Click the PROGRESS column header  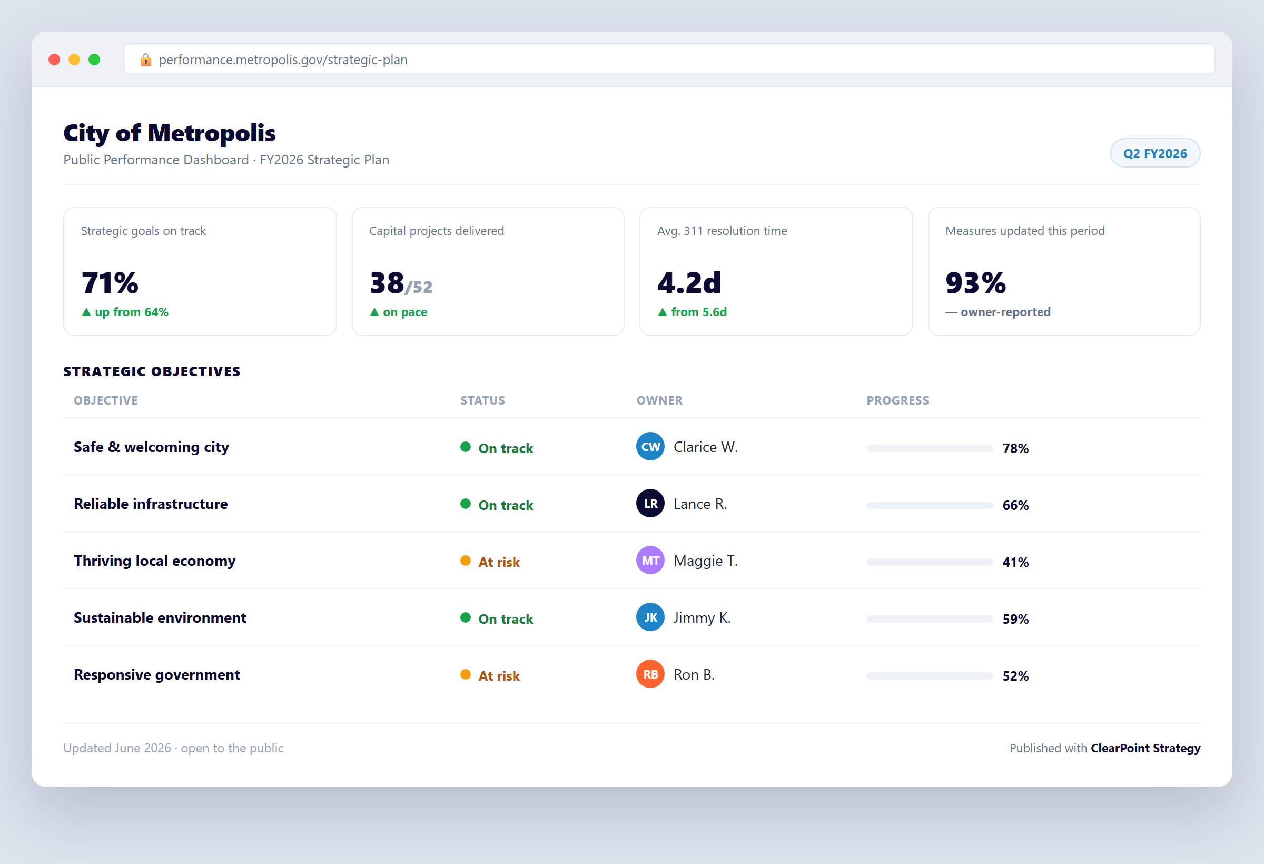(897, 400)
